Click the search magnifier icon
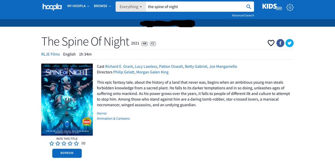Screen dimensions: 335x161 tap(248, 7)
